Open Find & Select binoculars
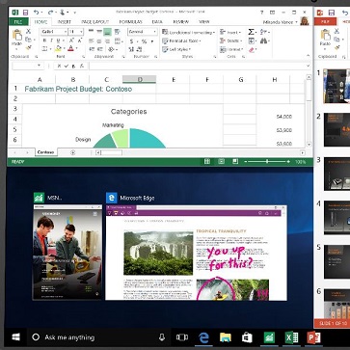Screen dimensions: 350x350 (x=264, y=40)
